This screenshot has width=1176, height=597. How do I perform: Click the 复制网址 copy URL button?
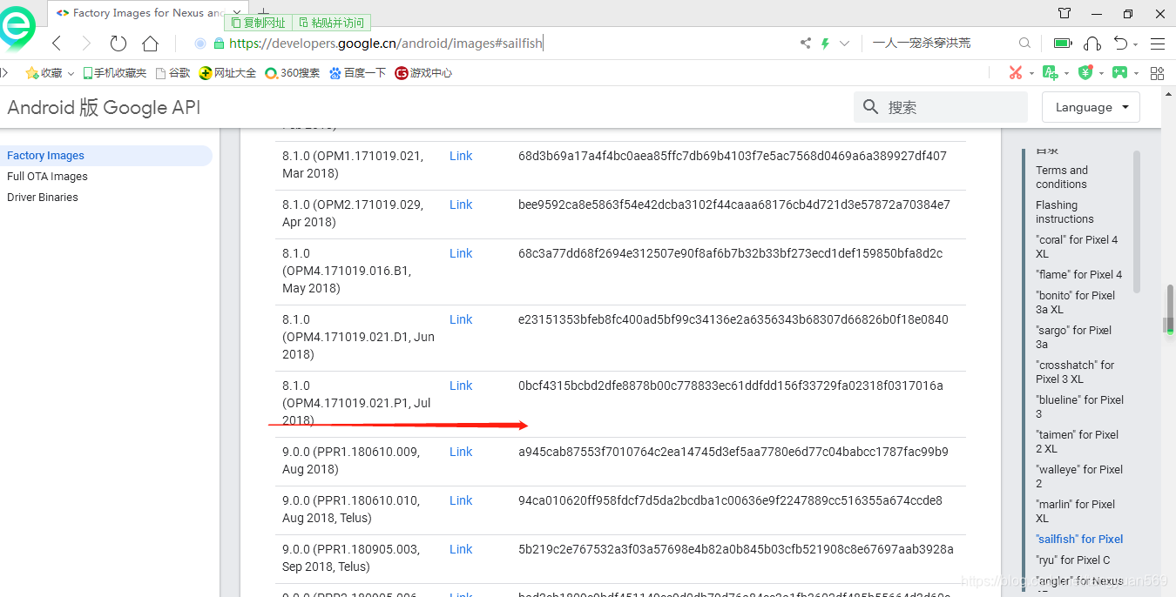tap(258, 23)
